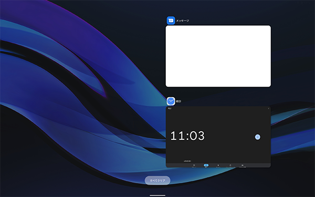Tap the メッセージ app name label
The height and width of the screenshot is (197, 315).
click(182, 20)
